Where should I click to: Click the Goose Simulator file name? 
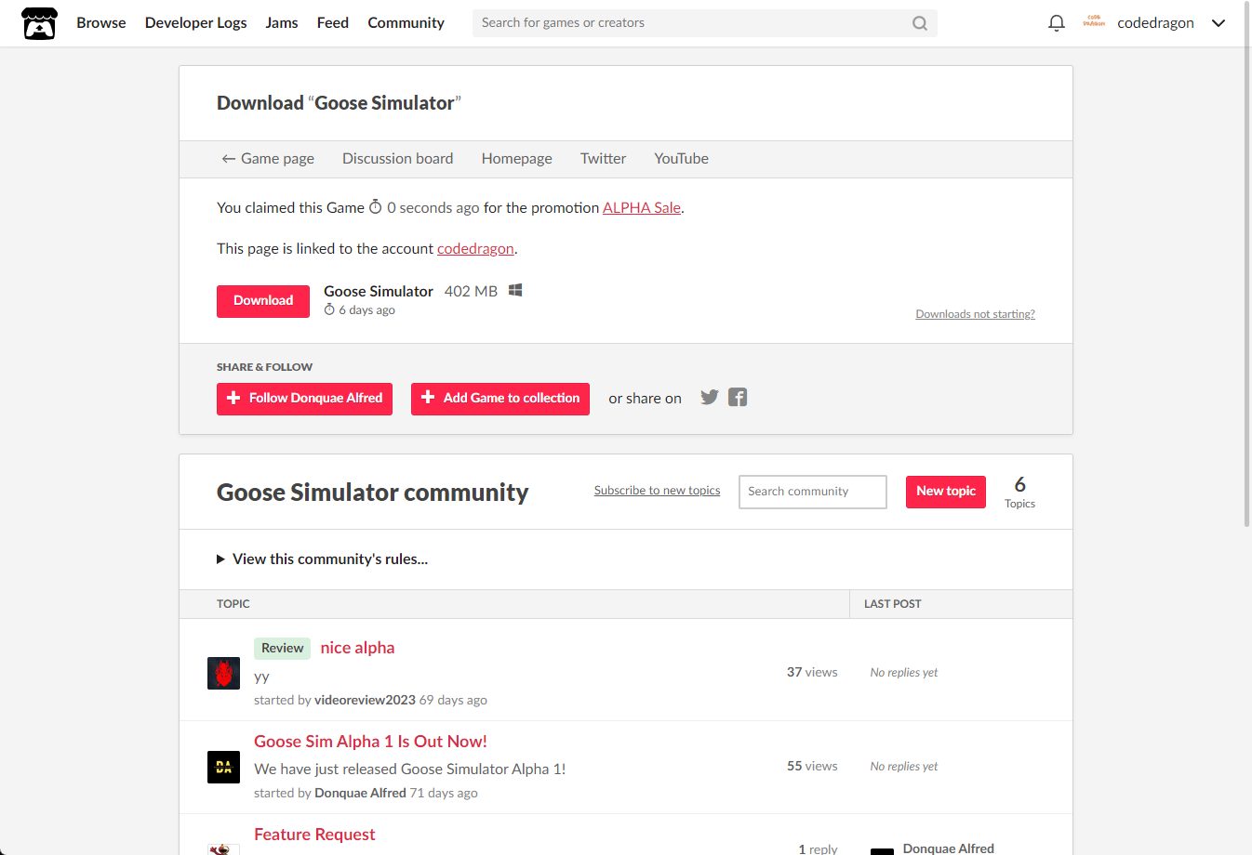[379, 291]
